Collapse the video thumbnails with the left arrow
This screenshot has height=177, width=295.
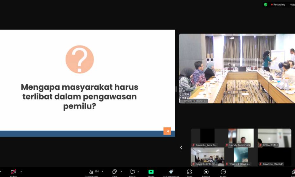tap(181, 147)
